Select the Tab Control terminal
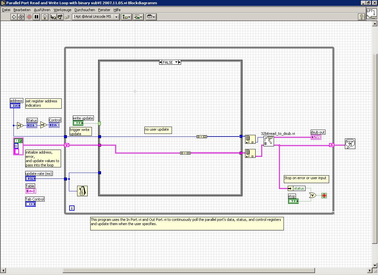Image resolution: width=378 pixels, height=275 pixels. (x=31, y=204)
